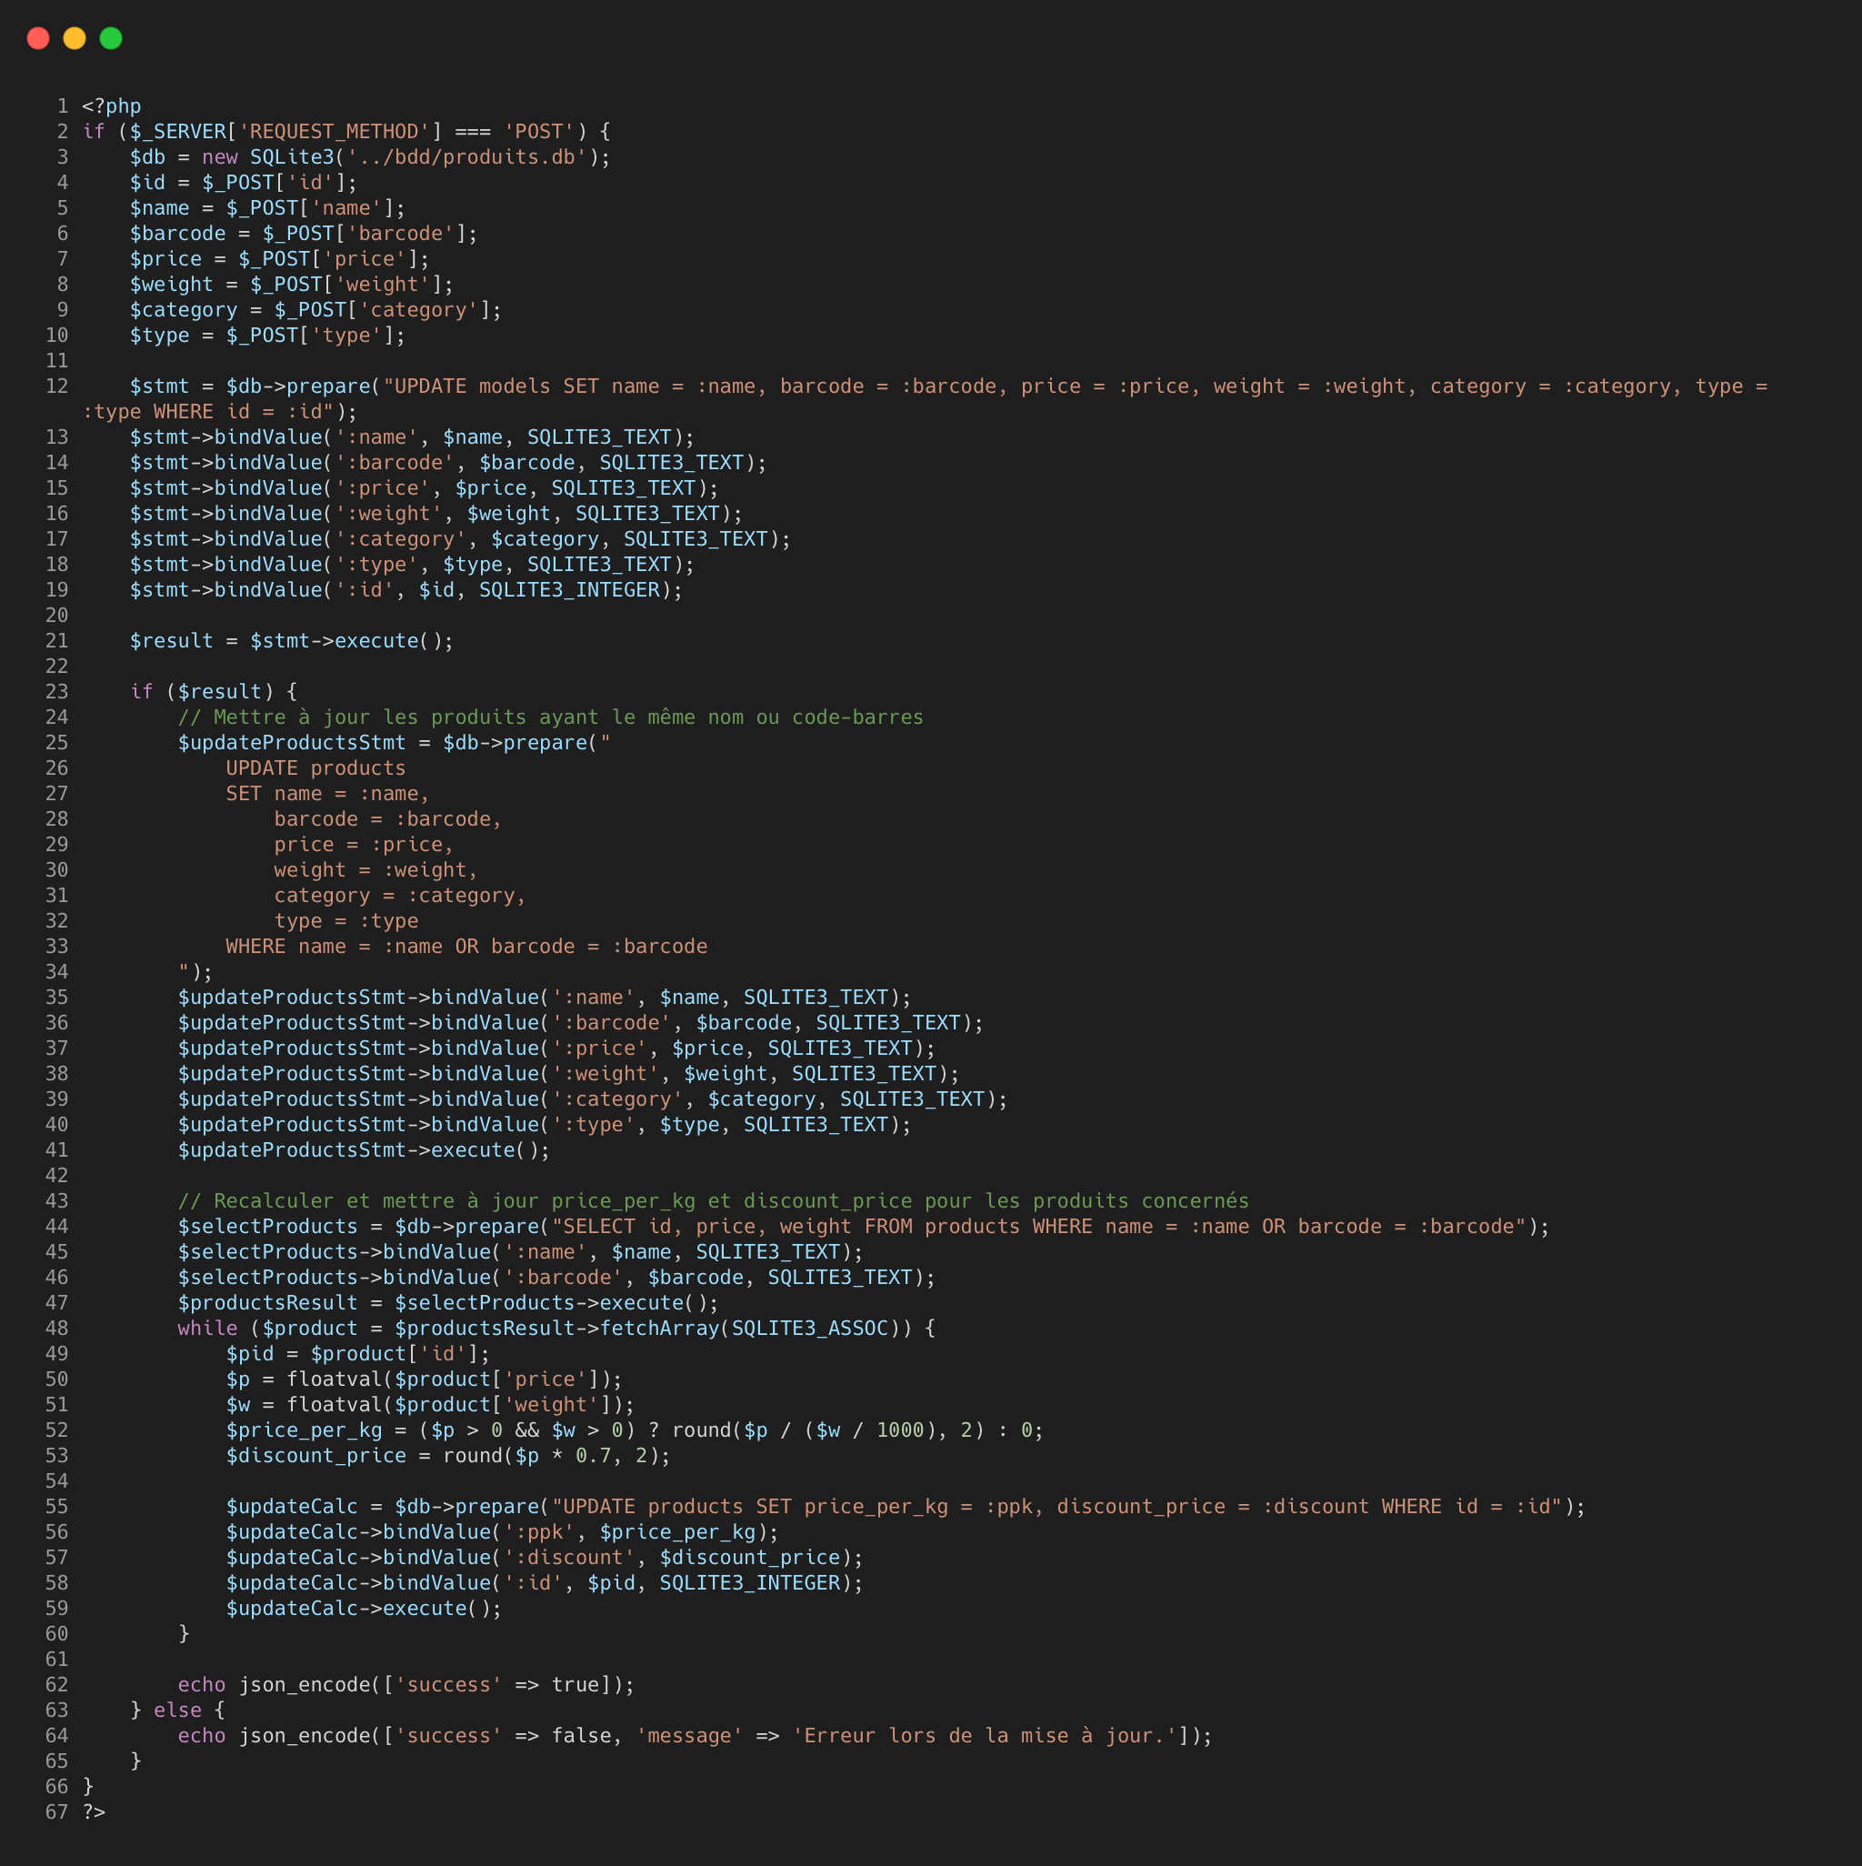Select the $db variable on line 3
Image resolution: width=1862 pixels, height=1866 pixels.
click(x=148, y=156)
